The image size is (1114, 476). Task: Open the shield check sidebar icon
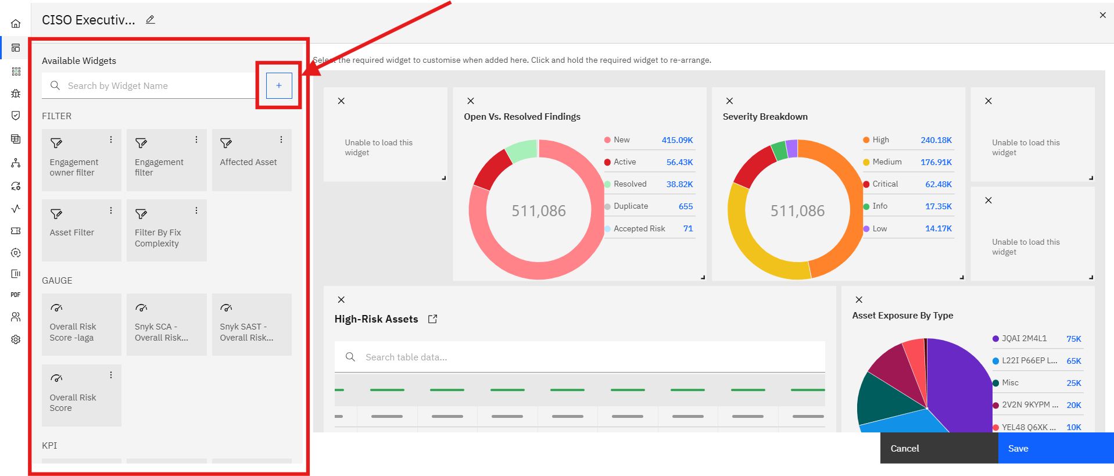click(16, 115)
